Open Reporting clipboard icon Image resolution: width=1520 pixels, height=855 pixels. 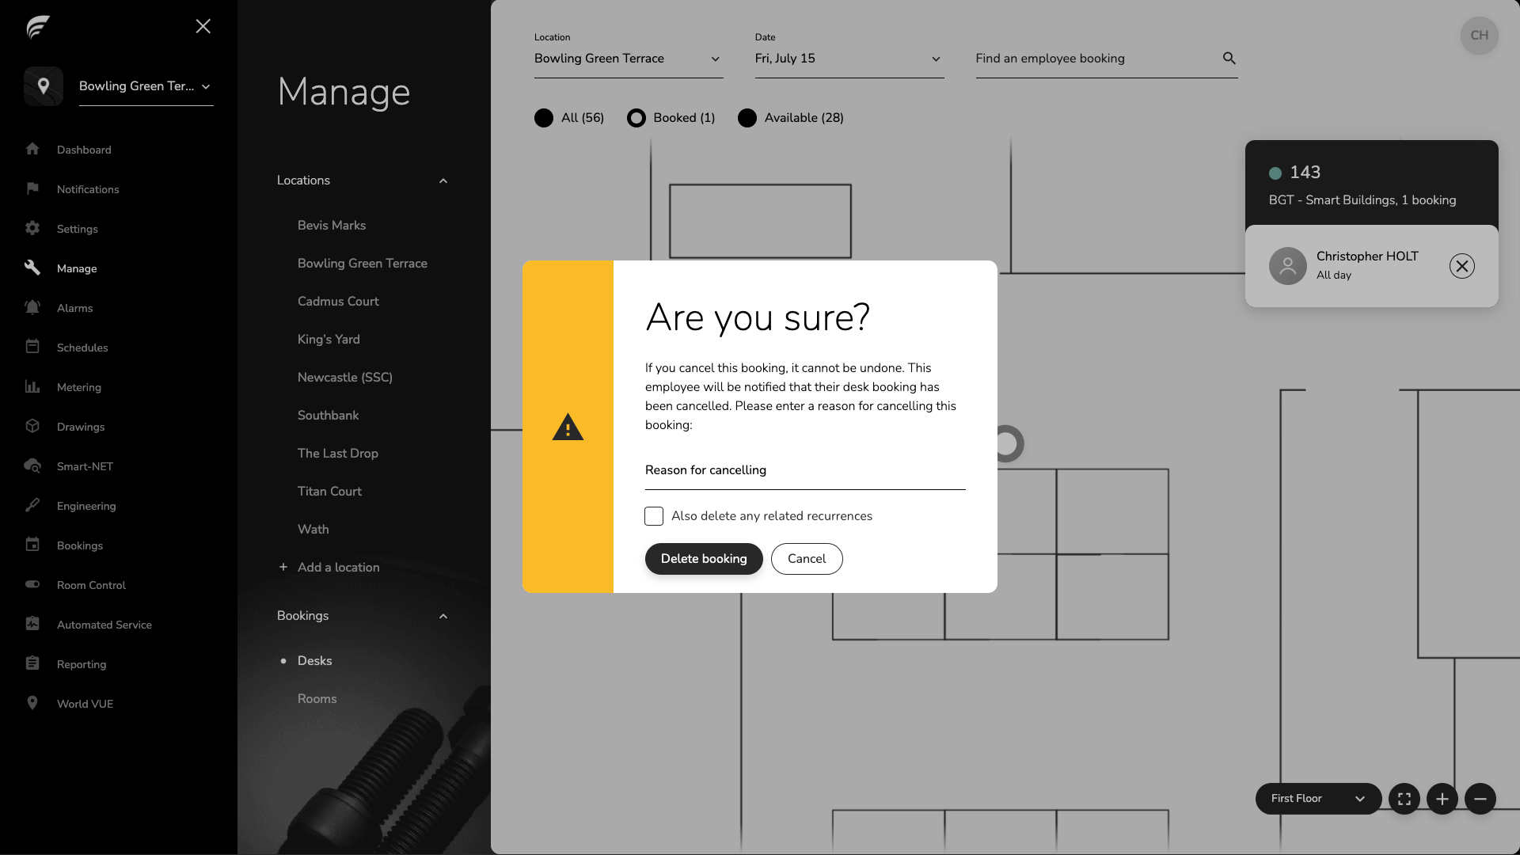coord(32,663)
